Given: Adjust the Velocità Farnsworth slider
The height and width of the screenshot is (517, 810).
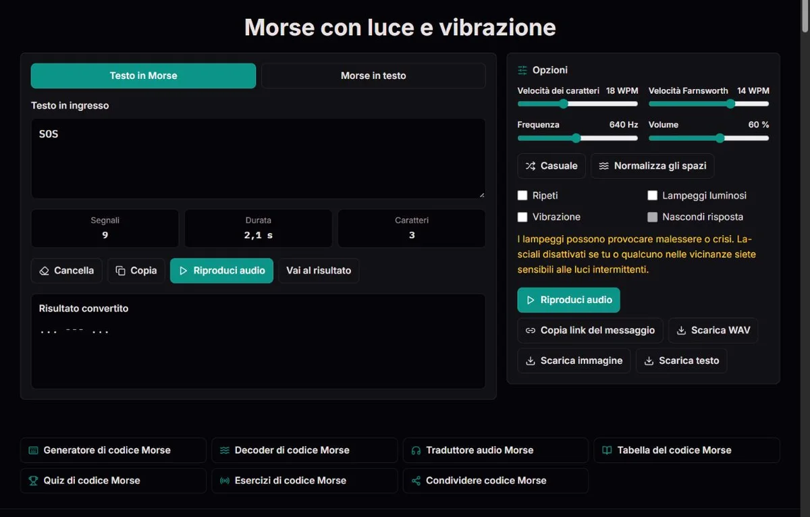Looking at the screenshot, I should click(709, 104).
